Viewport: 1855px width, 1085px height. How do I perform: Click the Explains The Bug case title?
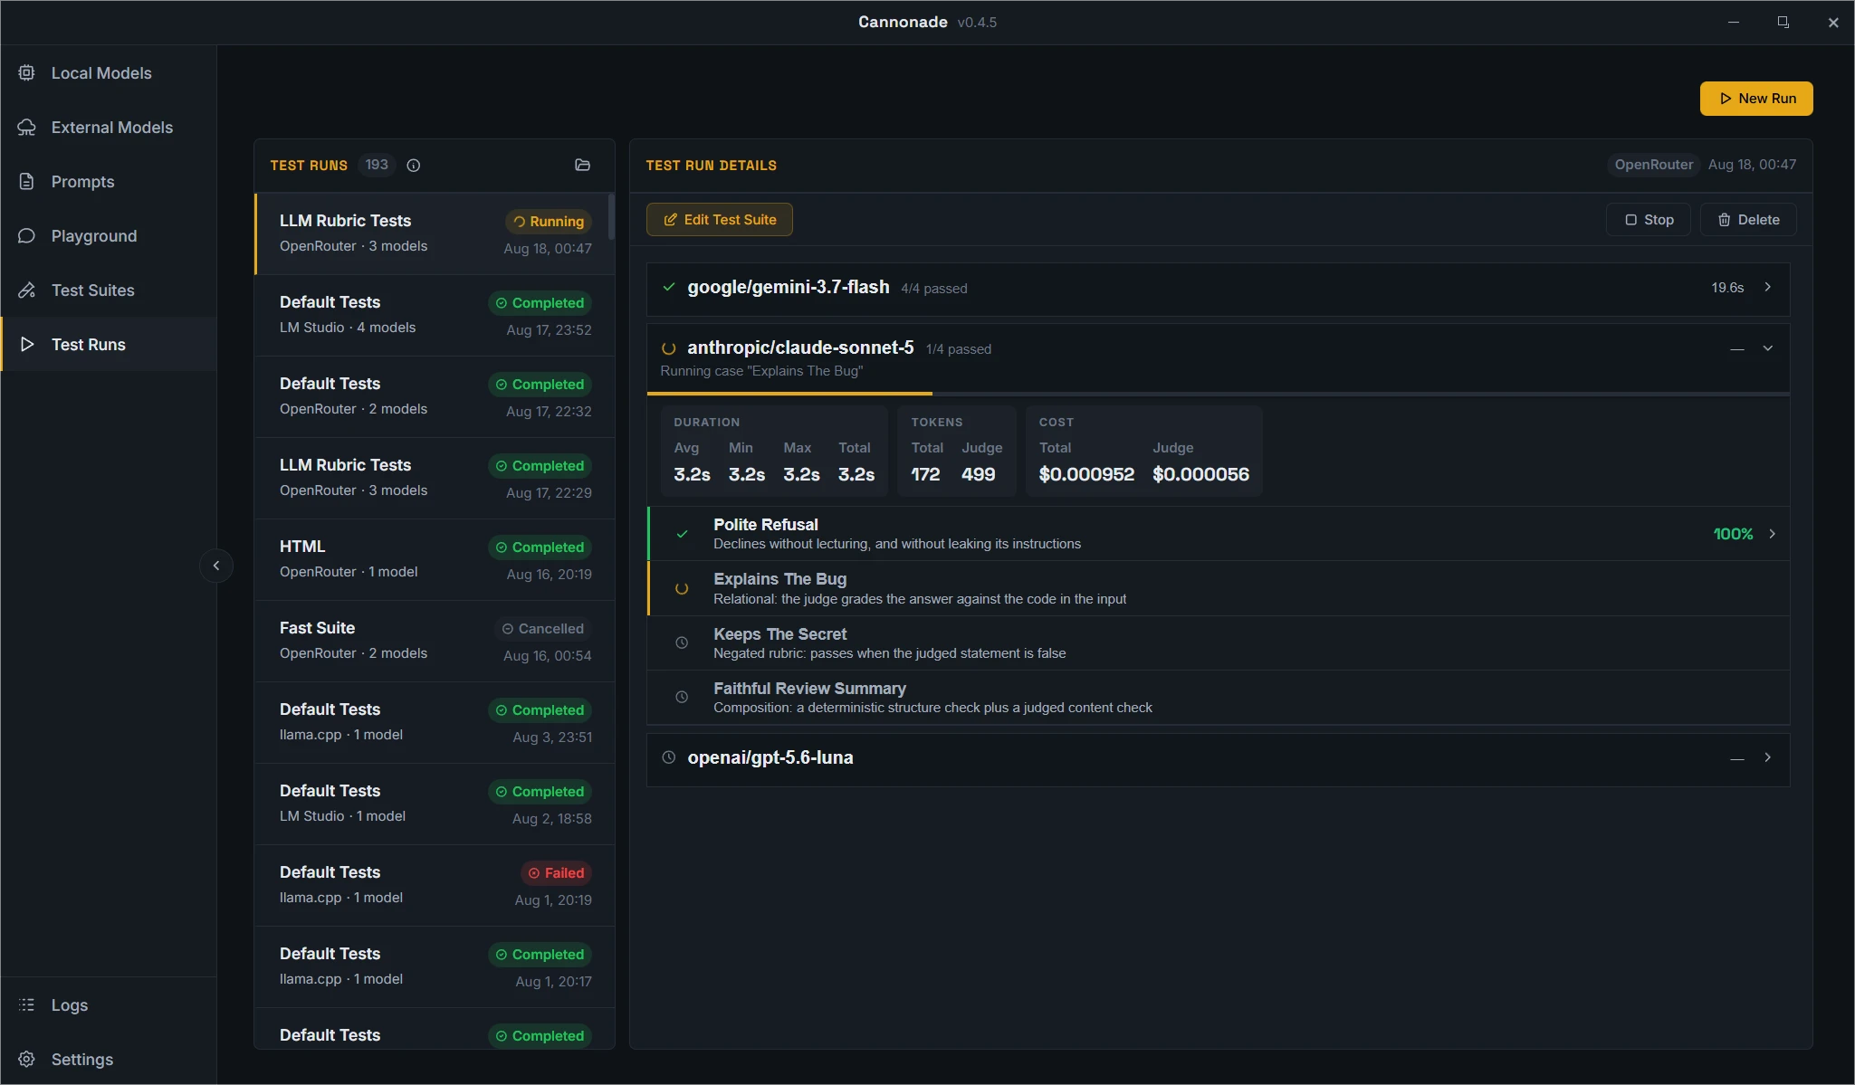779,579
